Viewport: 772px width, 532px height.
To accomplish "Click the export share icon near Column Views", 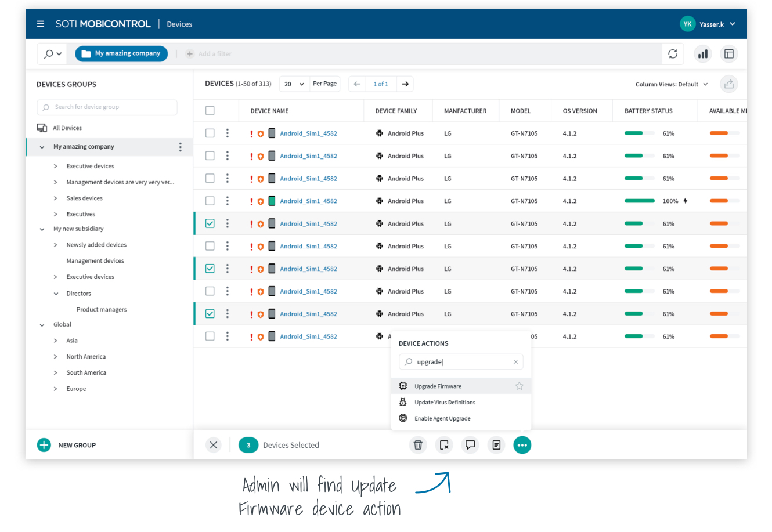I will point(728,84).
